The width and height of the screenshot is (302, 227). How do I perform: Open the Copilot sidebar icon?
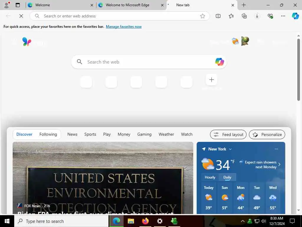pyautogui.click(x=295, y=16)
